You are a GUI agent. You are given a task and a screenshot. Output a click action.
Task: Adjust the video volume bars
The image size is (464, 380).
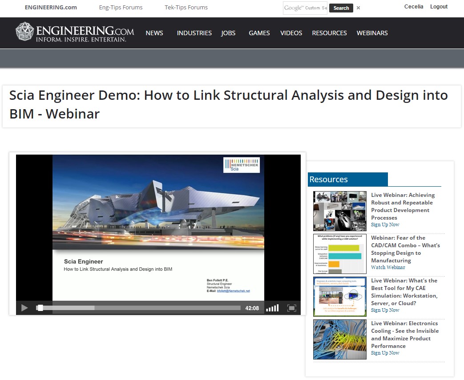pos(272,308)
